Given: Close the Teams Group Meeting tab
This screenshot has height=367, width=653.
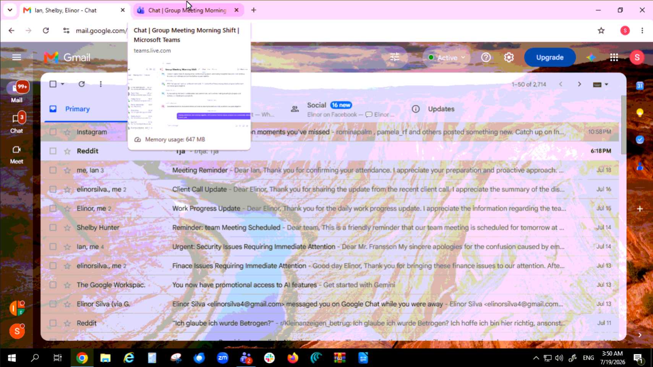Looking at the screenshot, I should tap(237, 10).
